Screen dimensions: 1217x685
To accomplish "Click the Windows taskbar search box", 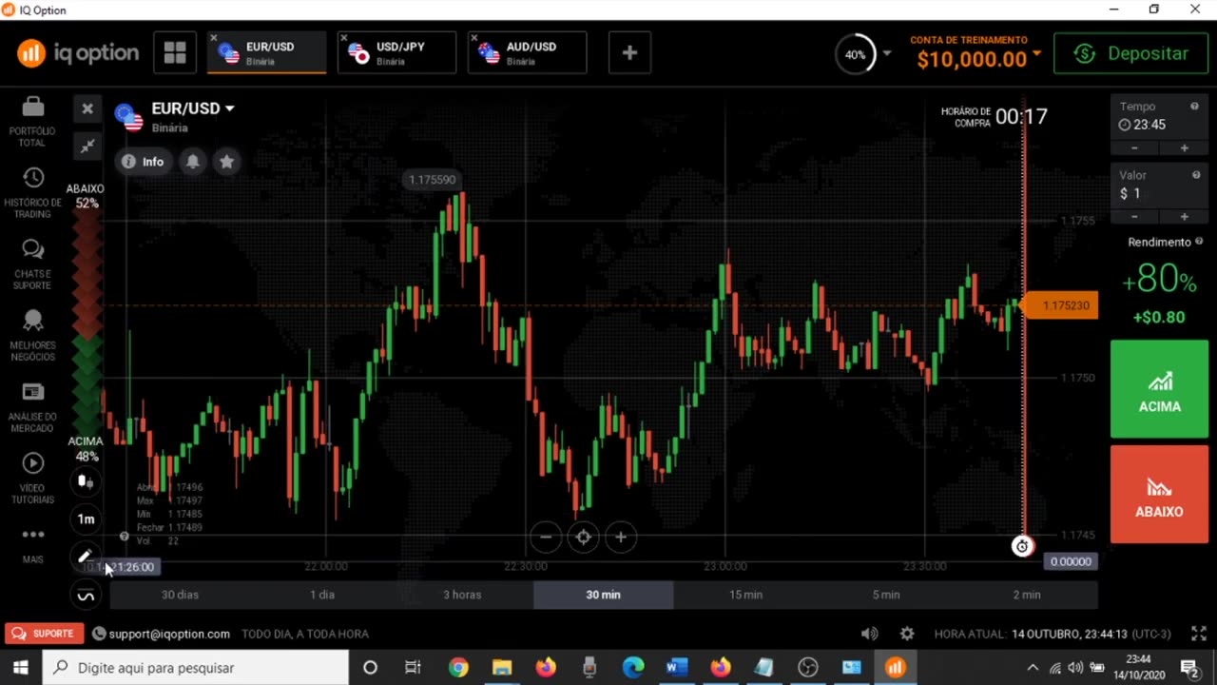I will click(x=196, y=668).
